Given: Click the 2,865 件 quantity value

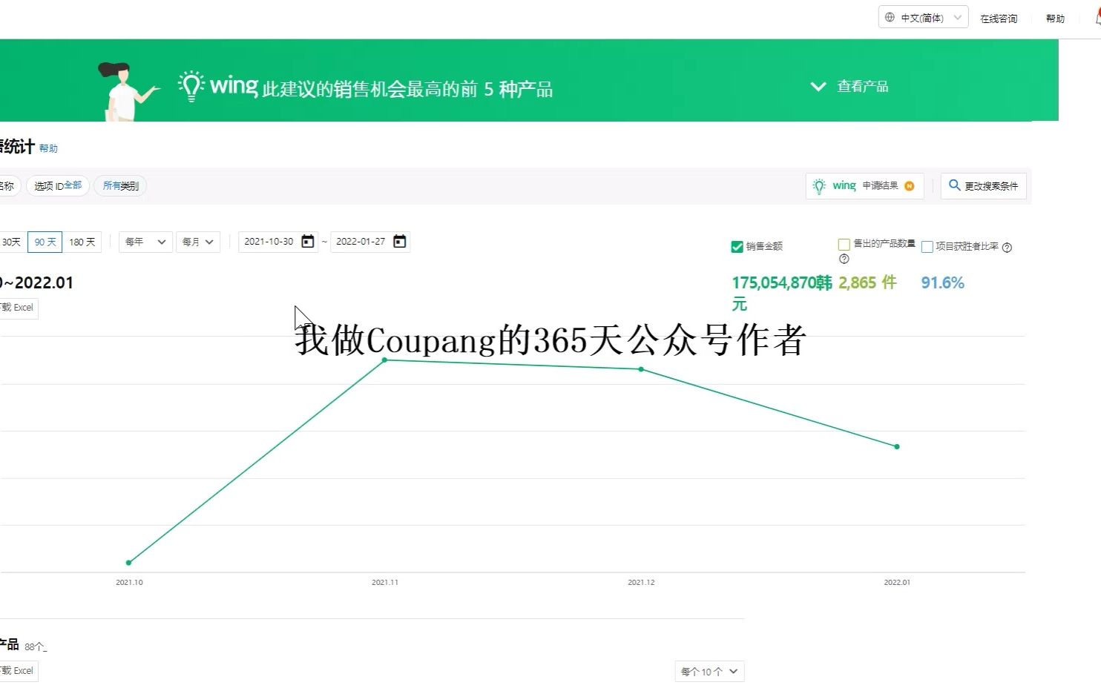Looking at the screenshot, I should coord(867,283).
